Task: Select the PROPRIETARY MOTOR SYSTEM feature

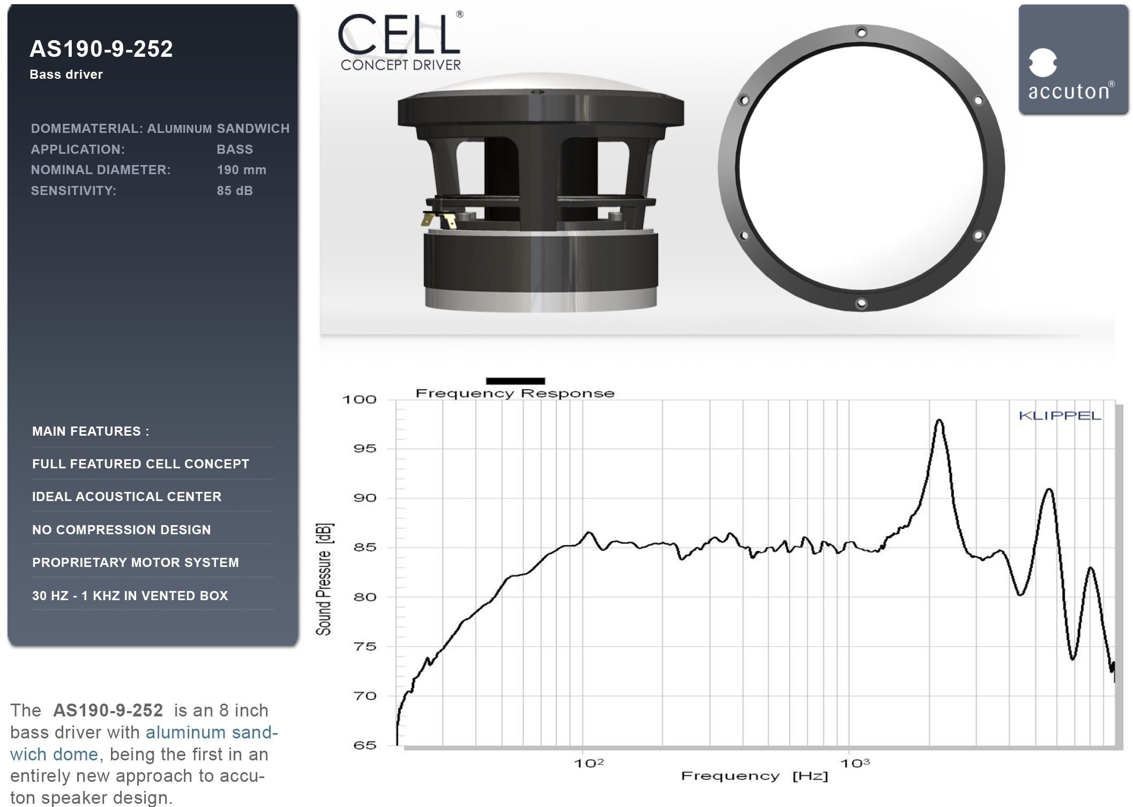Action: (136, 563)
